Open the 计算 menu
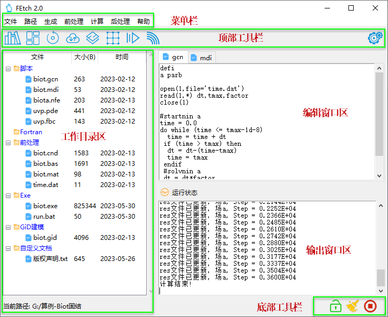388x317 pixels. click(x=97, y=22)
